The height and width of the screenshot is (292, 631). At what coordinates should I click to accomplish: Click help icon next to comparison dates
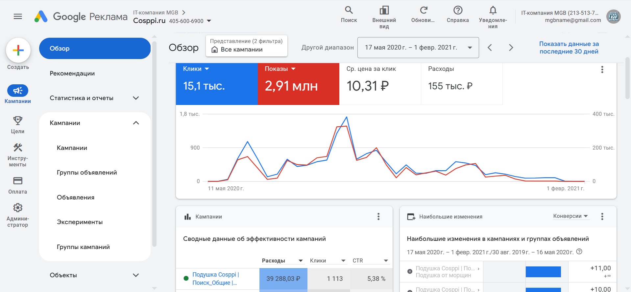coord(579,252)
